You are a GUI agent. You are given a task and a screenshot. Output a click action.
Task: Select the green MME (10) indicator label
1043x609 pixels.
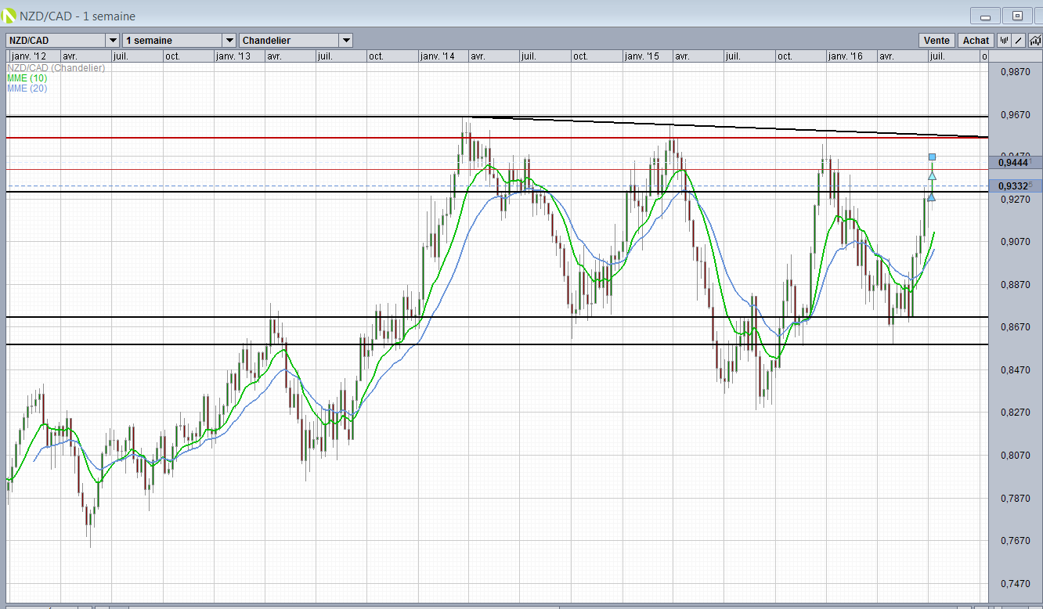(27, 78)
